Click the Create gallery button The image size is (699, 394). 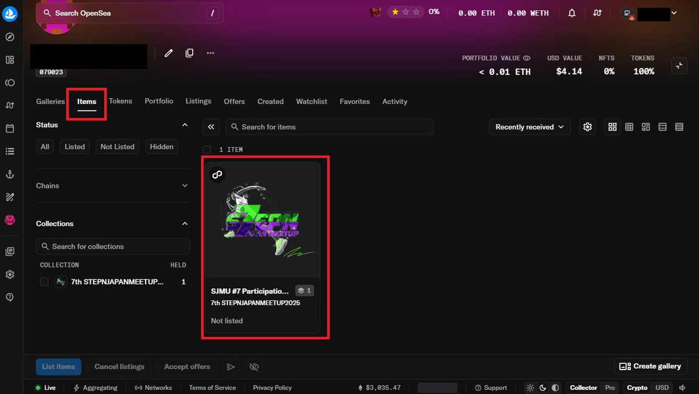(651, 366)
